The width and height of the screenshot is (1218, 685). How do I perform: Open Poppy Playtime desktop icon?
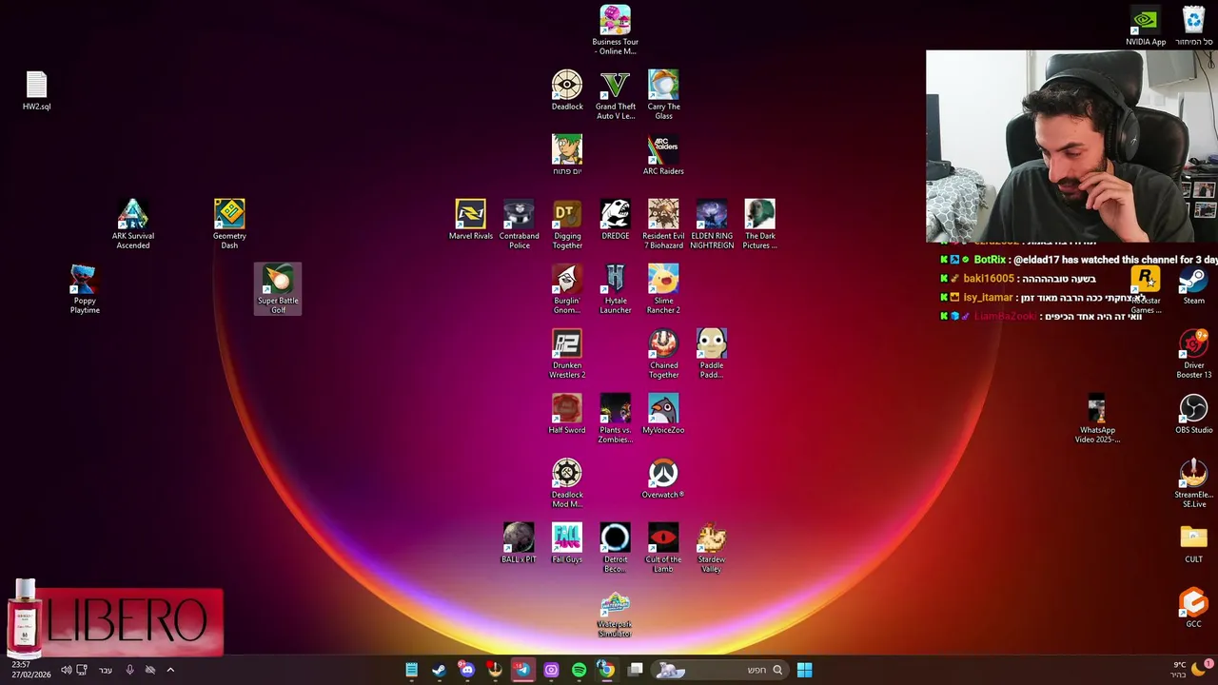(x=85, y=289)
